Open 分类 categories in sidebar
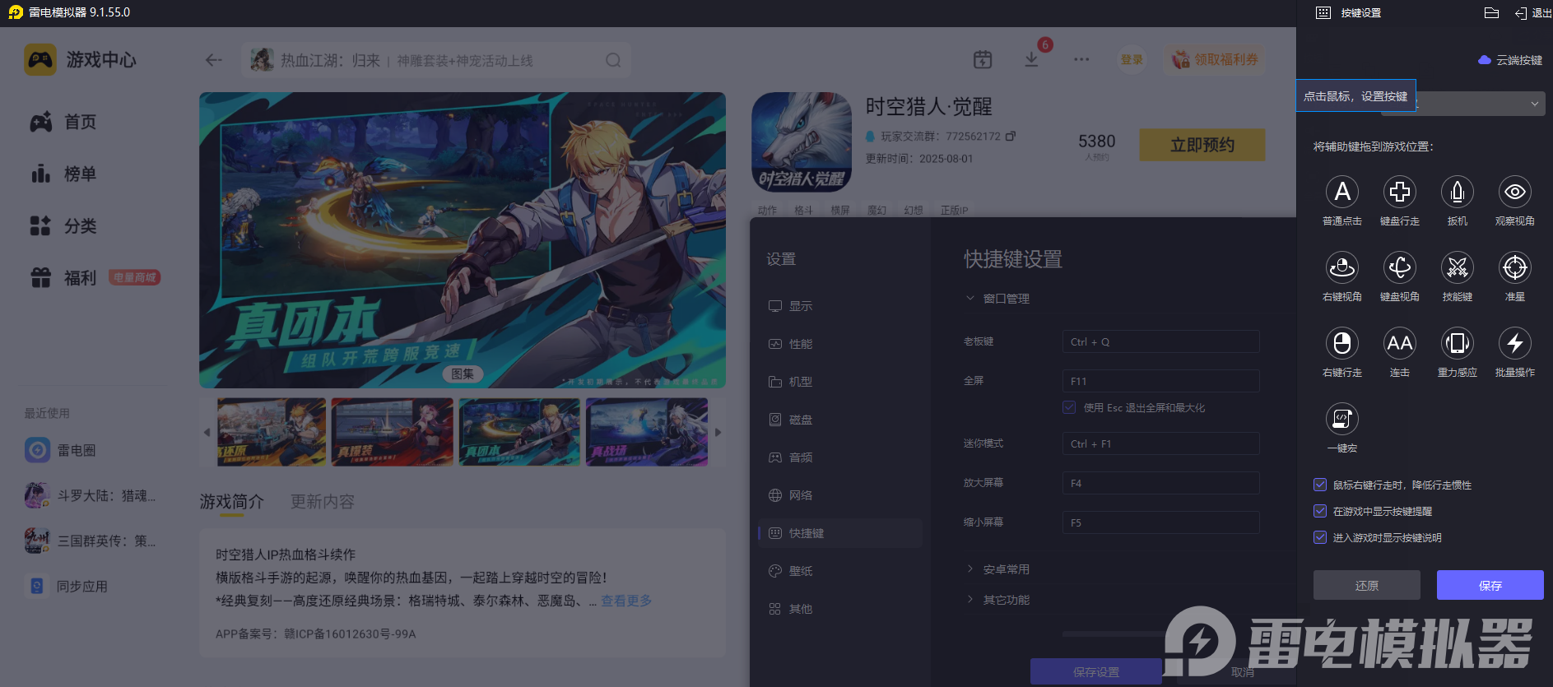The height and width of the screenshot is (687, 1553). tap(63, 225)
